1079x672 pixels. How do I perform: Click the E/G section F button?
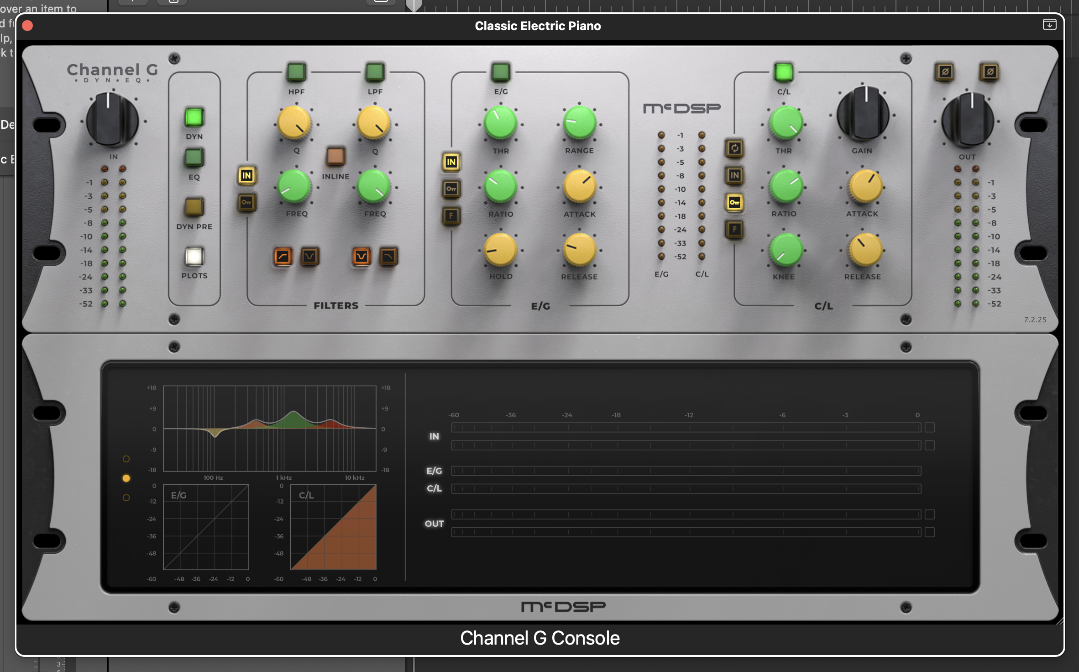[451, 215]
